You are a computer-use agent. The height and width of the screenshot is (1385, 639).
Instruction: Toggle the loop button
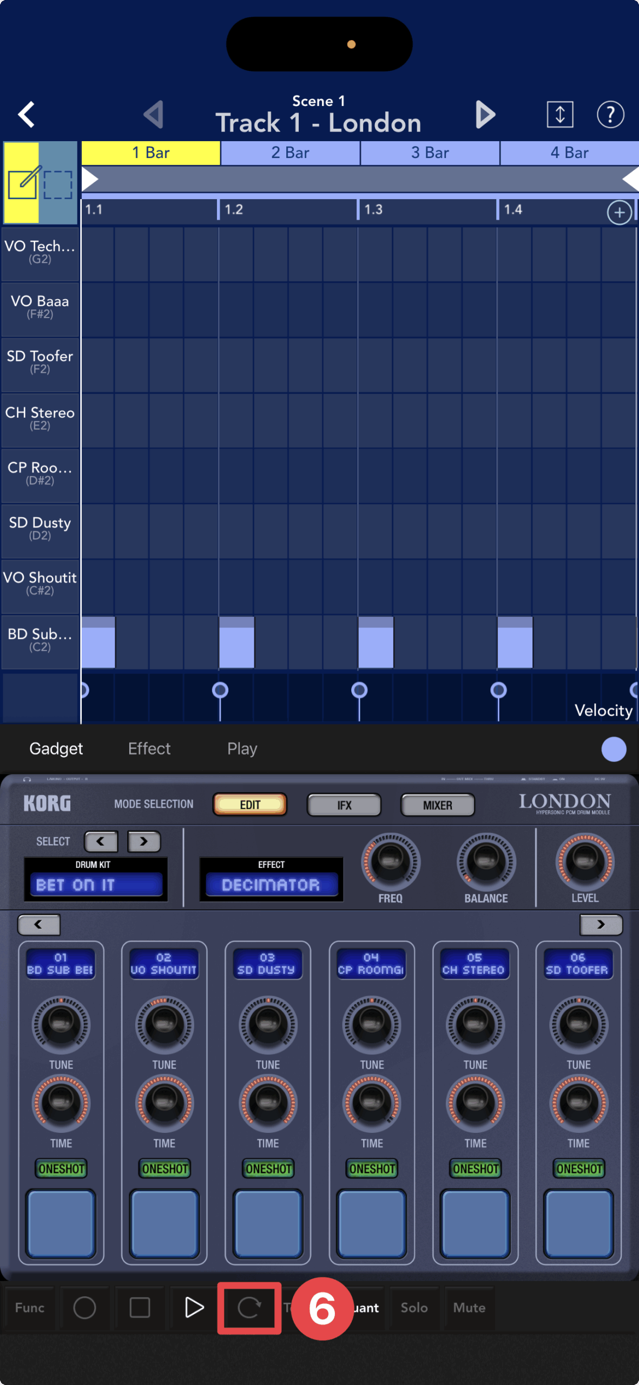coord(249,1308)
